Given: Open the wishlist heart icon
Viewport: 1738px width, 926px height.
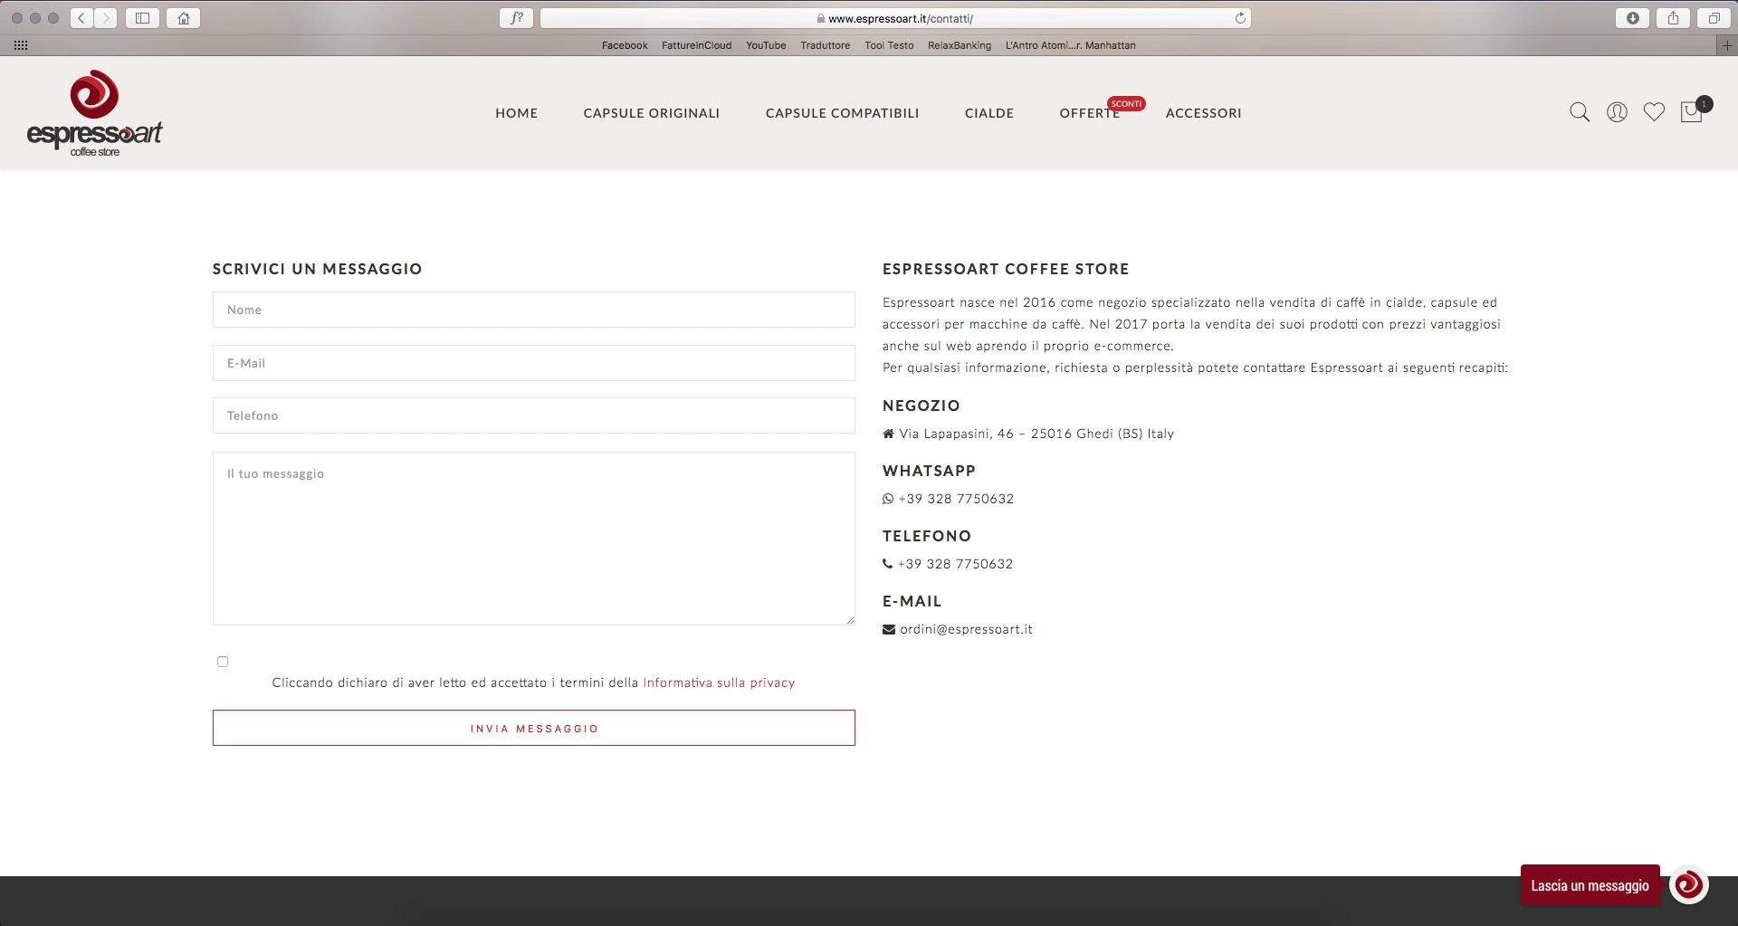Looking at the screenshot, I should (x=1654, y=112).
